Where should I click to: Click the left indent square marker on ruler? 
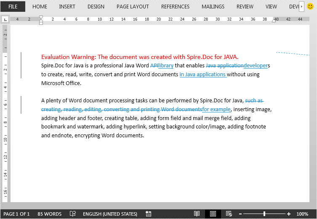pyautogui.click(x=41, y=23)
